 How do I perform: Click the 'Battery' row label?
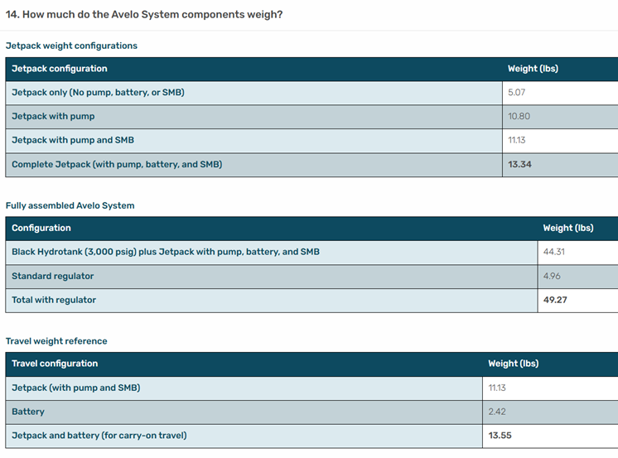tap(28, 412)
